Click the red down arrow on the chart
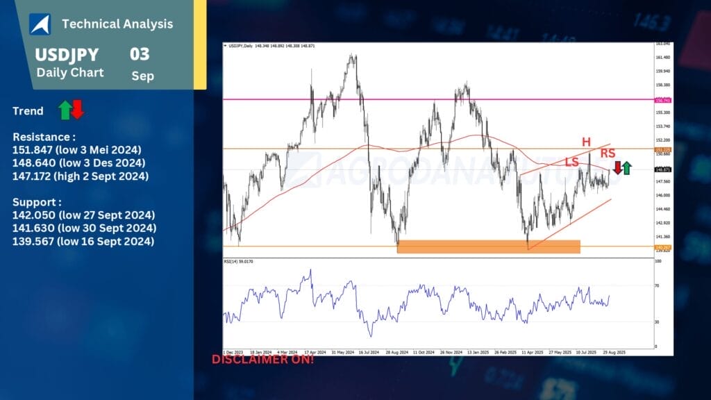 click(x=617, y=168)
